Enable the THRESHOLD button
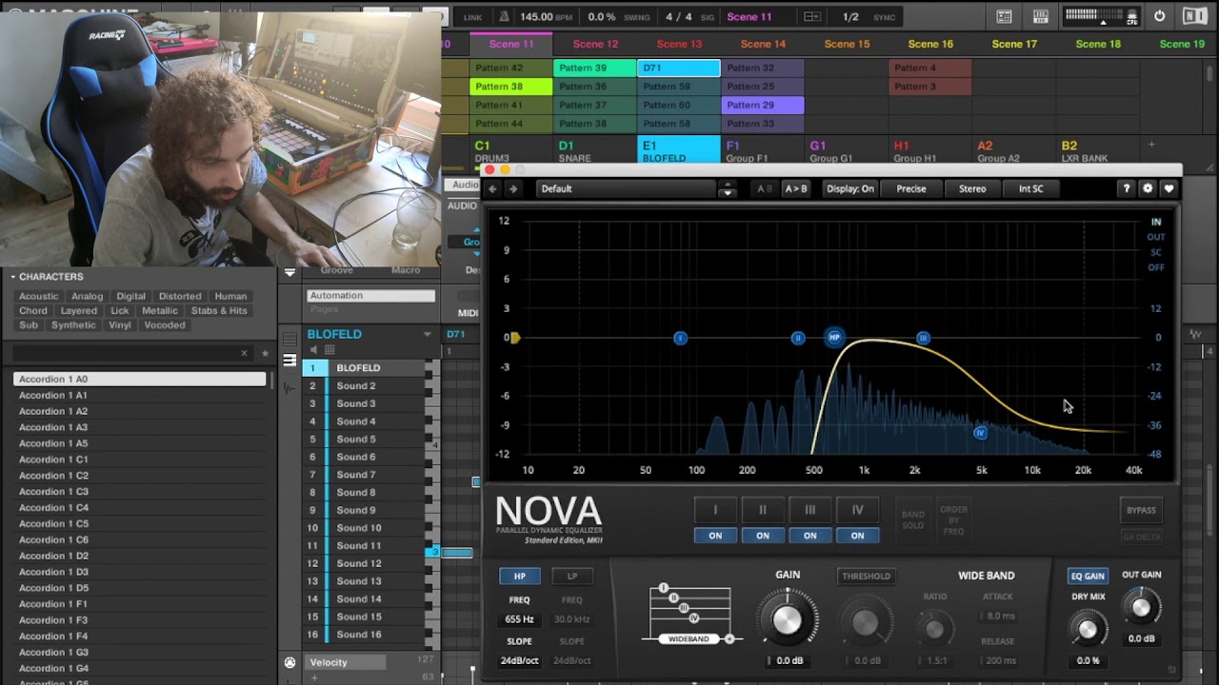Viewport: 1219px width, 685px height. click(866, 576)
